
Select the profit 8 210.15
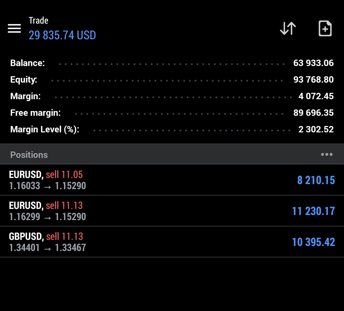tap(316, 180)
